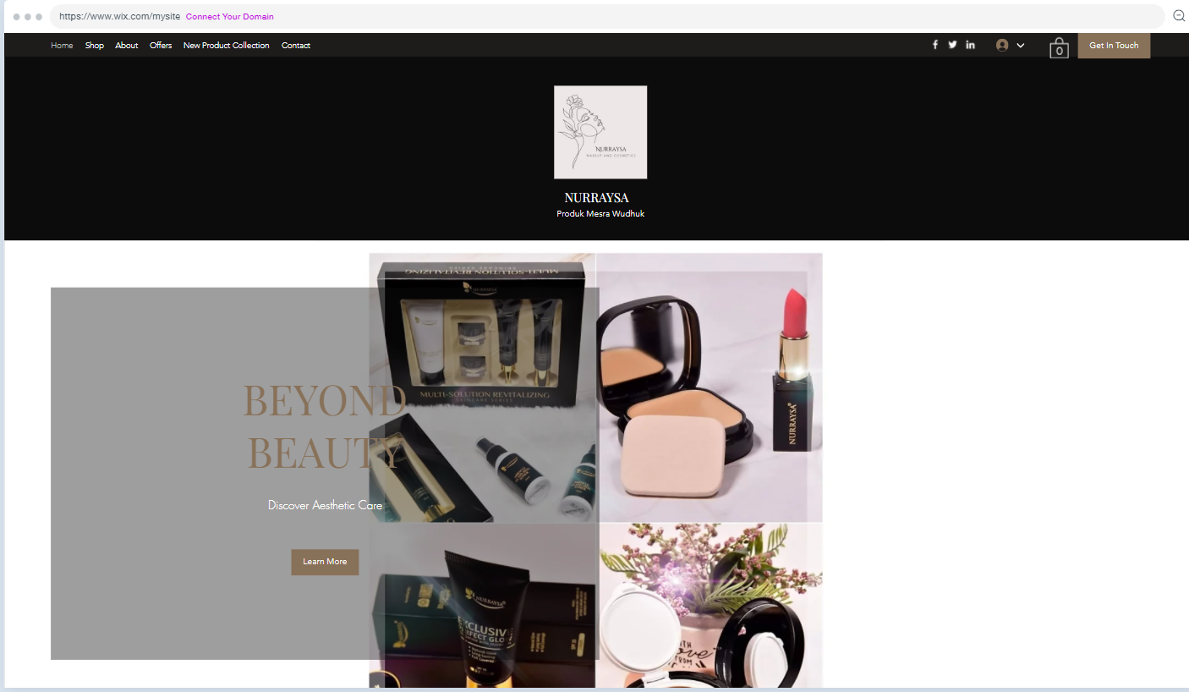This screenshot has height=692, width=1189.
Task: Click the NURRAYSA site title text
Action: tap(597, 198)
